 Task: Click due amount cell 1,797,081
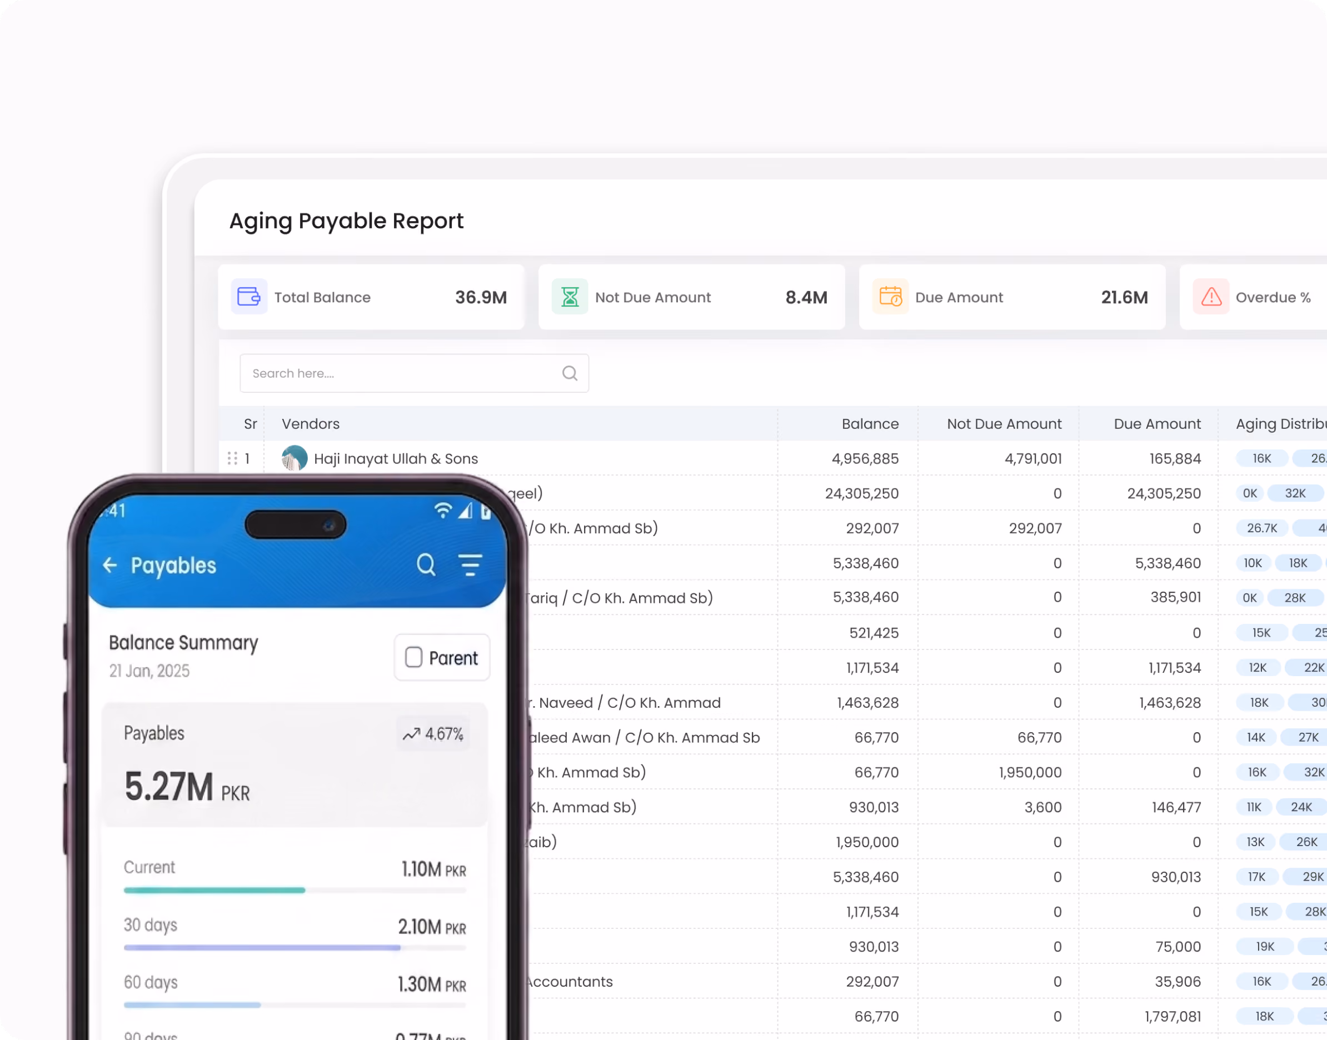point(1173,1016)
